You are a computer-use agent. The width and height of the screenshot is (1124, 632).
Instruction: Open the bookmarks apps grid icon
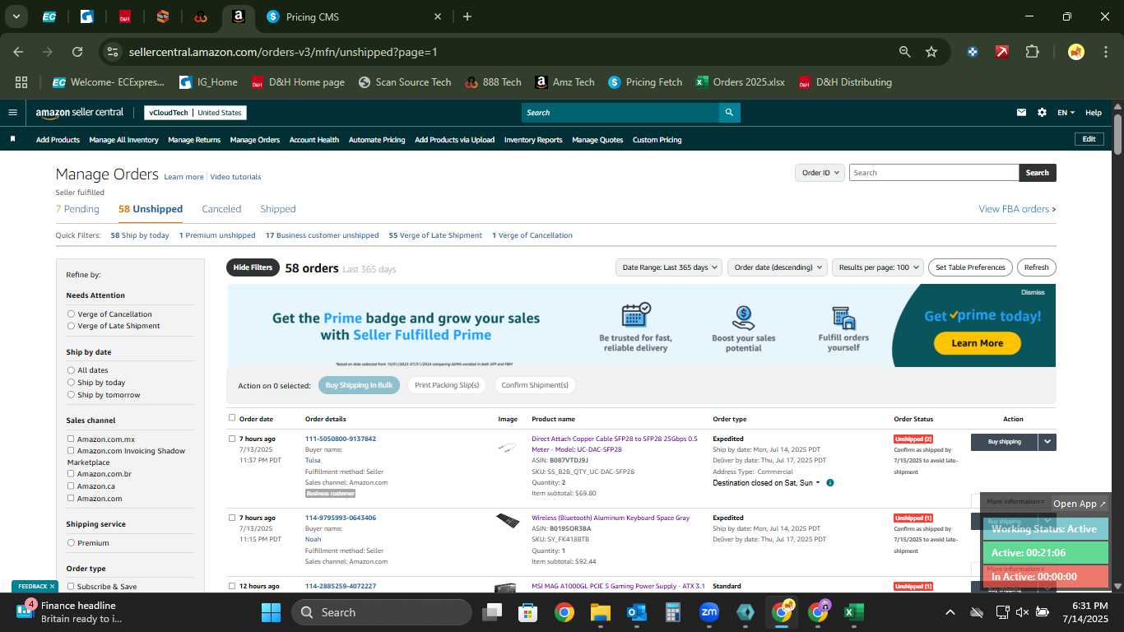click(x=21, y=82)
